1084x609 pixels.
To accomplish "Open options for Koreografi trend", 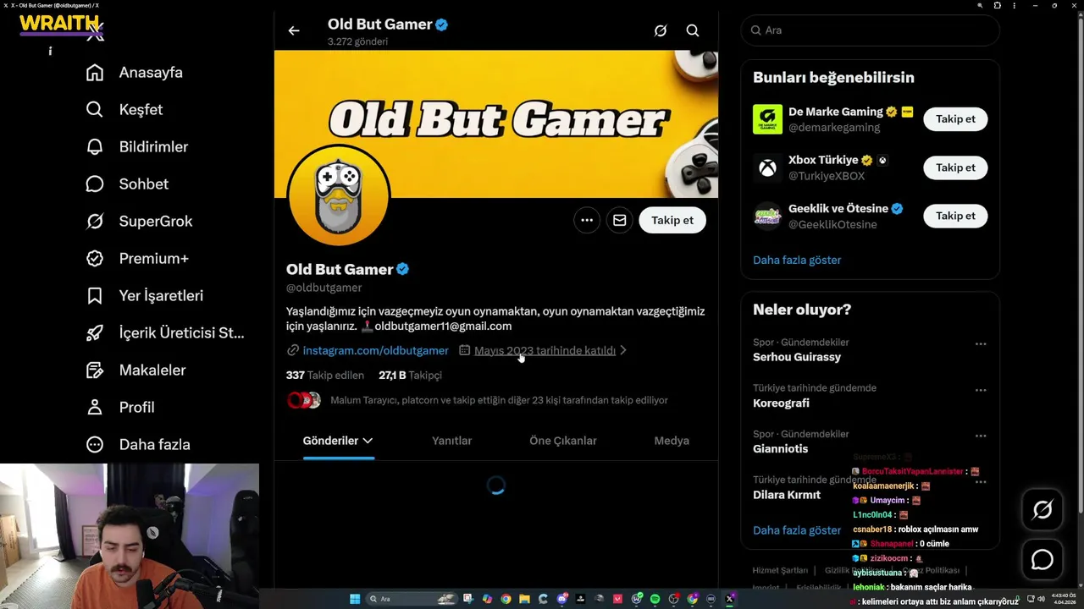I will pyautogui.click(x=981, y=390).
